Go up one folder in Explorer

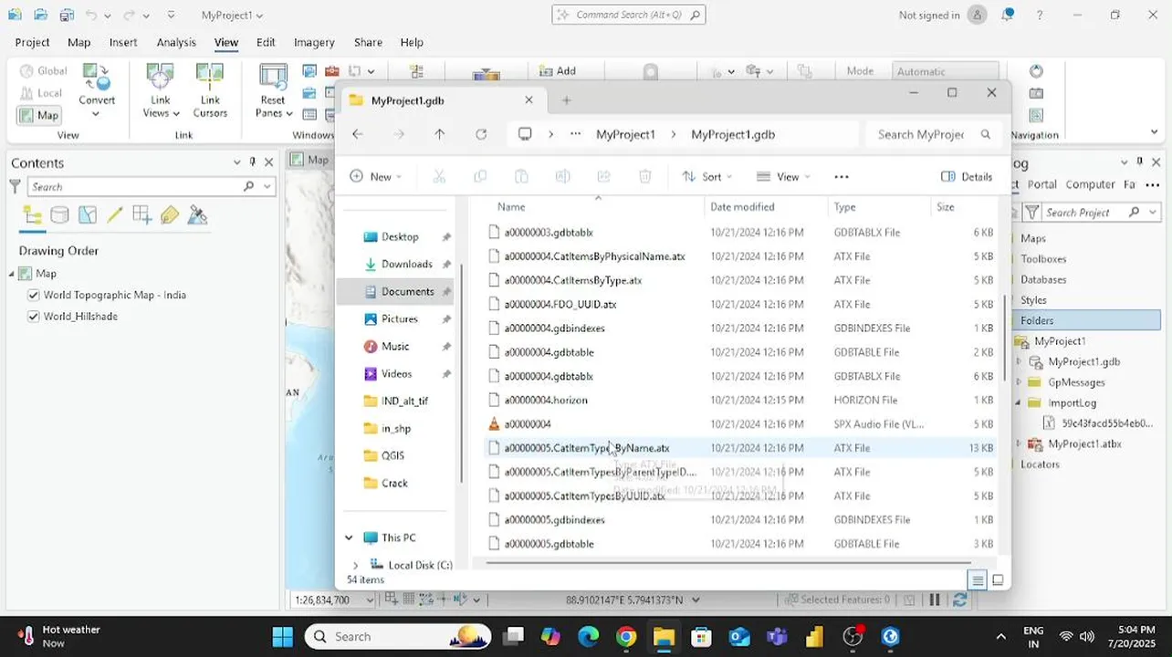[440, 134]
